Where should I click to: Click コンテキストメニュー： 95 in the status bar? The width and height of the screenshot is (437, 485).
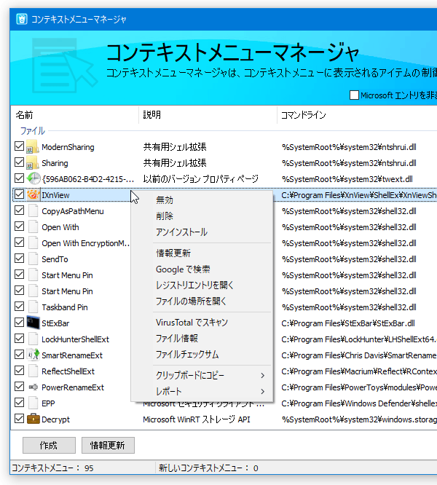(x=52, y=468)
